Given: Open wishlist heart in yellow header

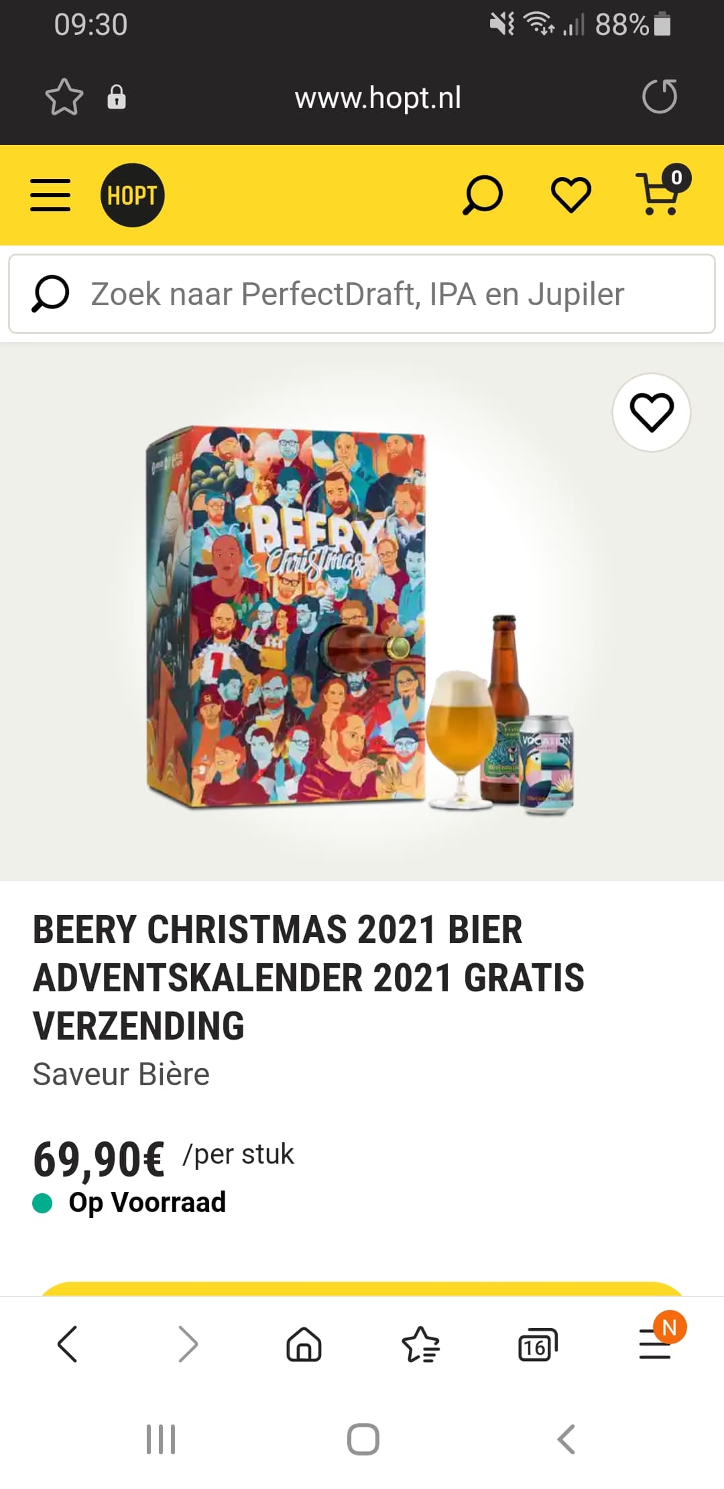Looking at the screenshot, I should pyautogui.click(x=571, y=195).
